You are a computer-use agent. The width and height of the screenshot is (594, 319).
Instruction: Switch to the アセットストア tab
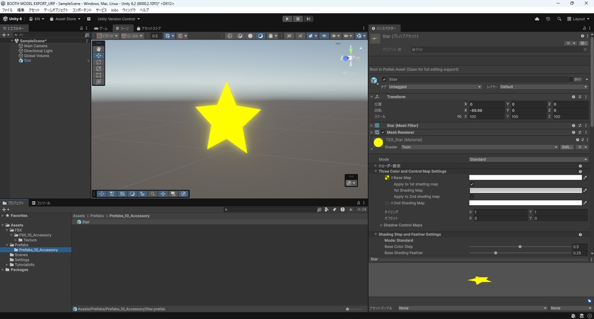pos(149,28)
